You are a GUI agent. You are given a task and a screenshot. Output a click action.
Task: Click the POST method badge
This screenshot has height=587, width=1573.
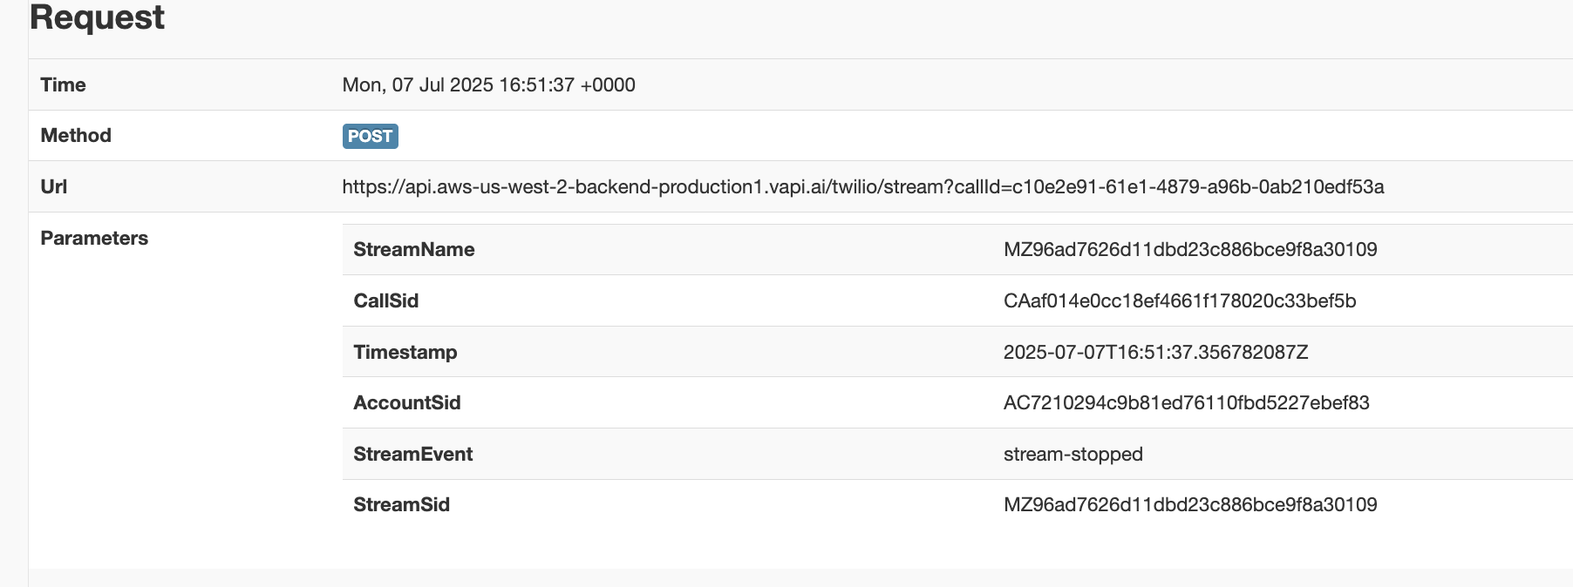tap(370, 136)
